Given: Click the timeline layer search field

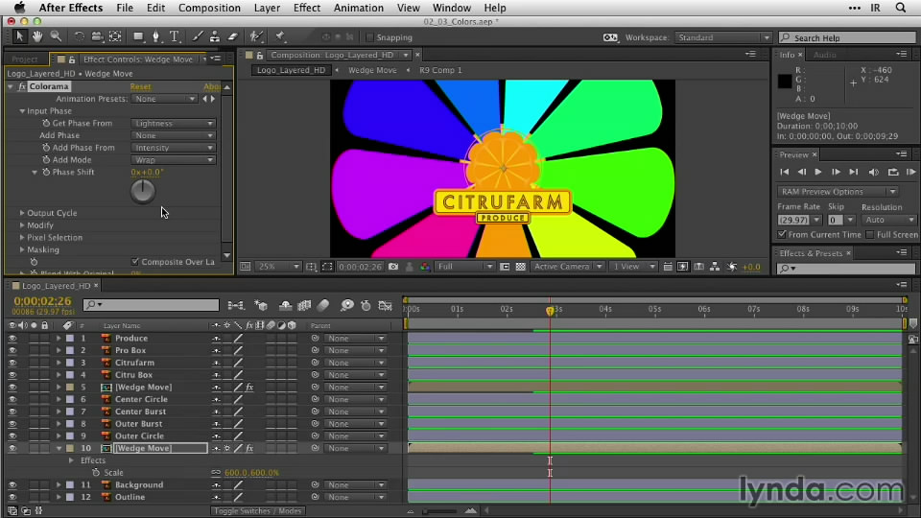Looking at the screenshot, I should click(151, 304).
